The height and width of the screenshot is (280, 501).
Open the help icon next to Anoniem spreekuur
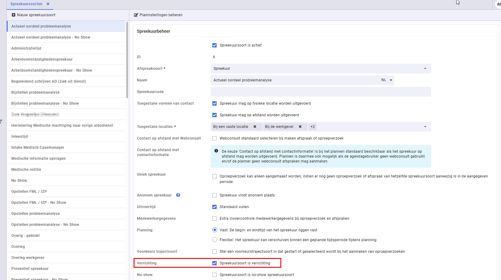[178, 195]
